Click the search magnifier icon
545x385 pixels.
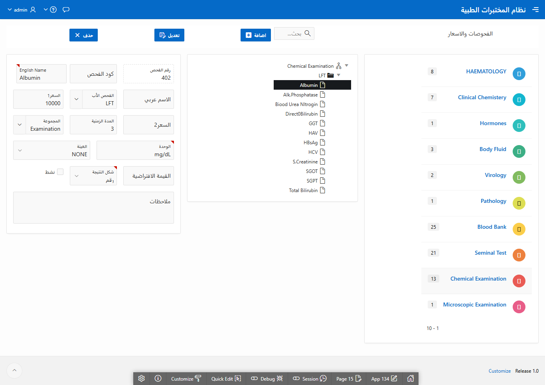308,33
